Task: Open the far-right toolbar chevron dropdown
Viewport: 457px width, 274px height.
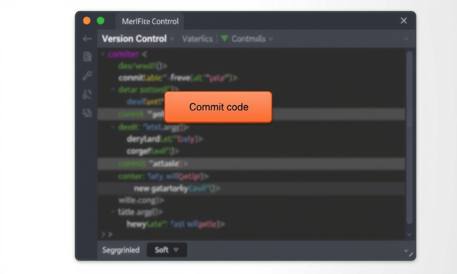Action: tap(406, 39)
